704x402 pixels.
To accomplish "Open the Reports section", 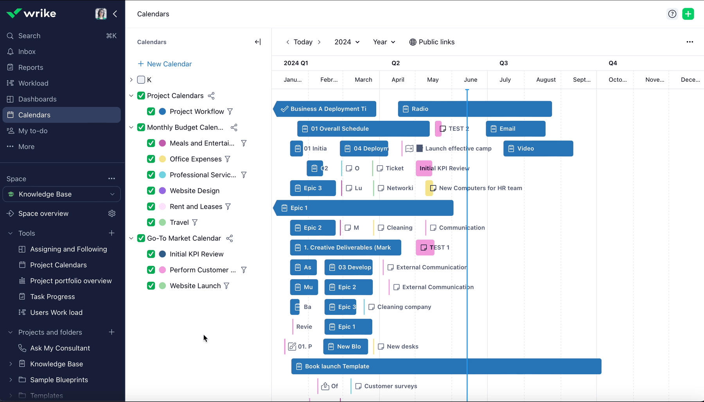I will 30,67.
